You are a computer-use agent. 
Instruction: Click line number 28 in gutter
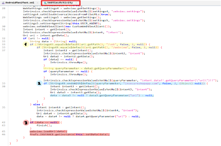pyautogui.click(x=4, y=8)
